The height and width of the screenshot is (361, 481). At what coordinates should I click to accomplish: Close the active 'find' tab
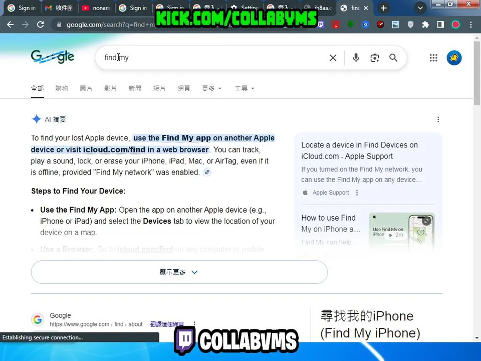pos(366,9)
